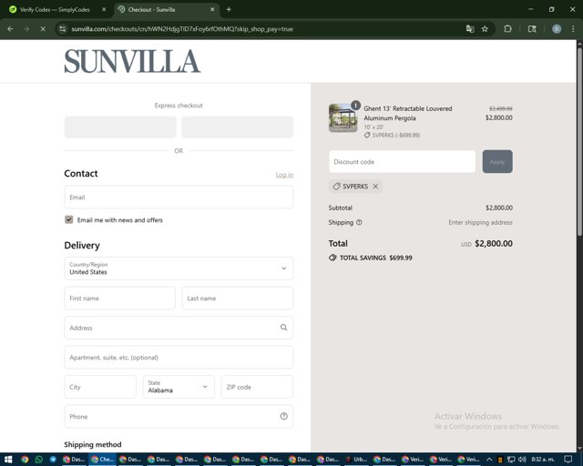
Task: Click the shipping info question mark icon
Action: (359, 222)
